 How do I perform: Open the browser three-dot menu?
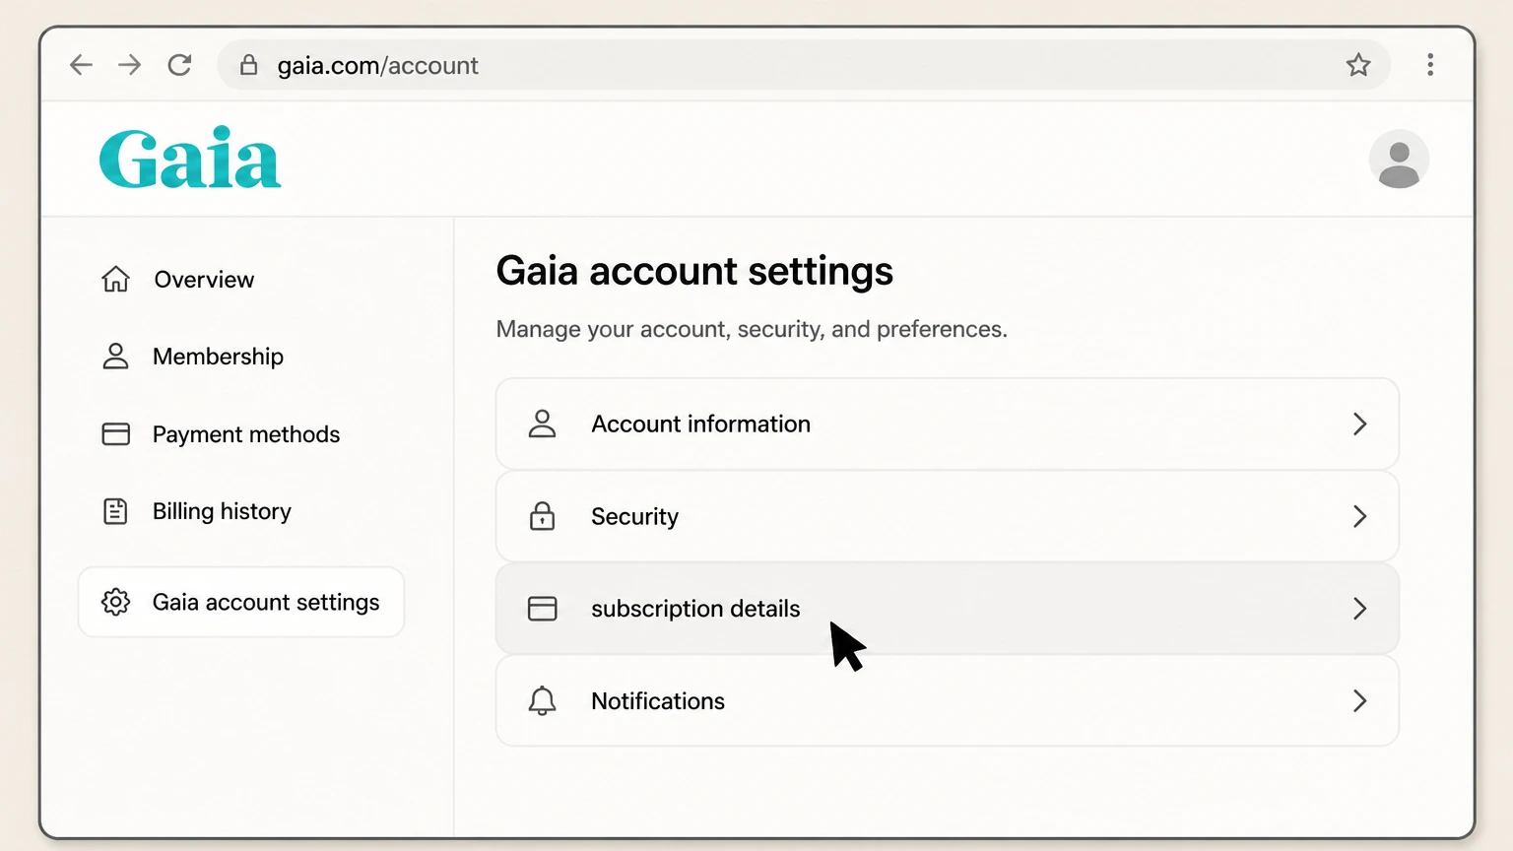(1430, 65)
